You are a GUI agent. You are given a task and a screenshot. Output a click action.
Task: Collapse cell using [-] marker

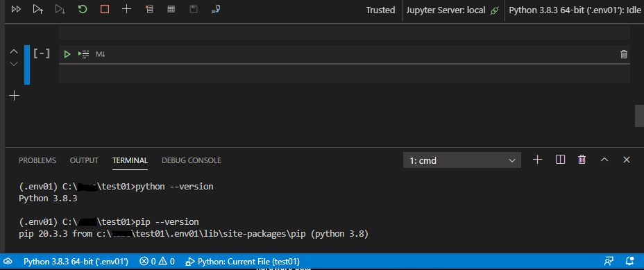click(42, 53)
